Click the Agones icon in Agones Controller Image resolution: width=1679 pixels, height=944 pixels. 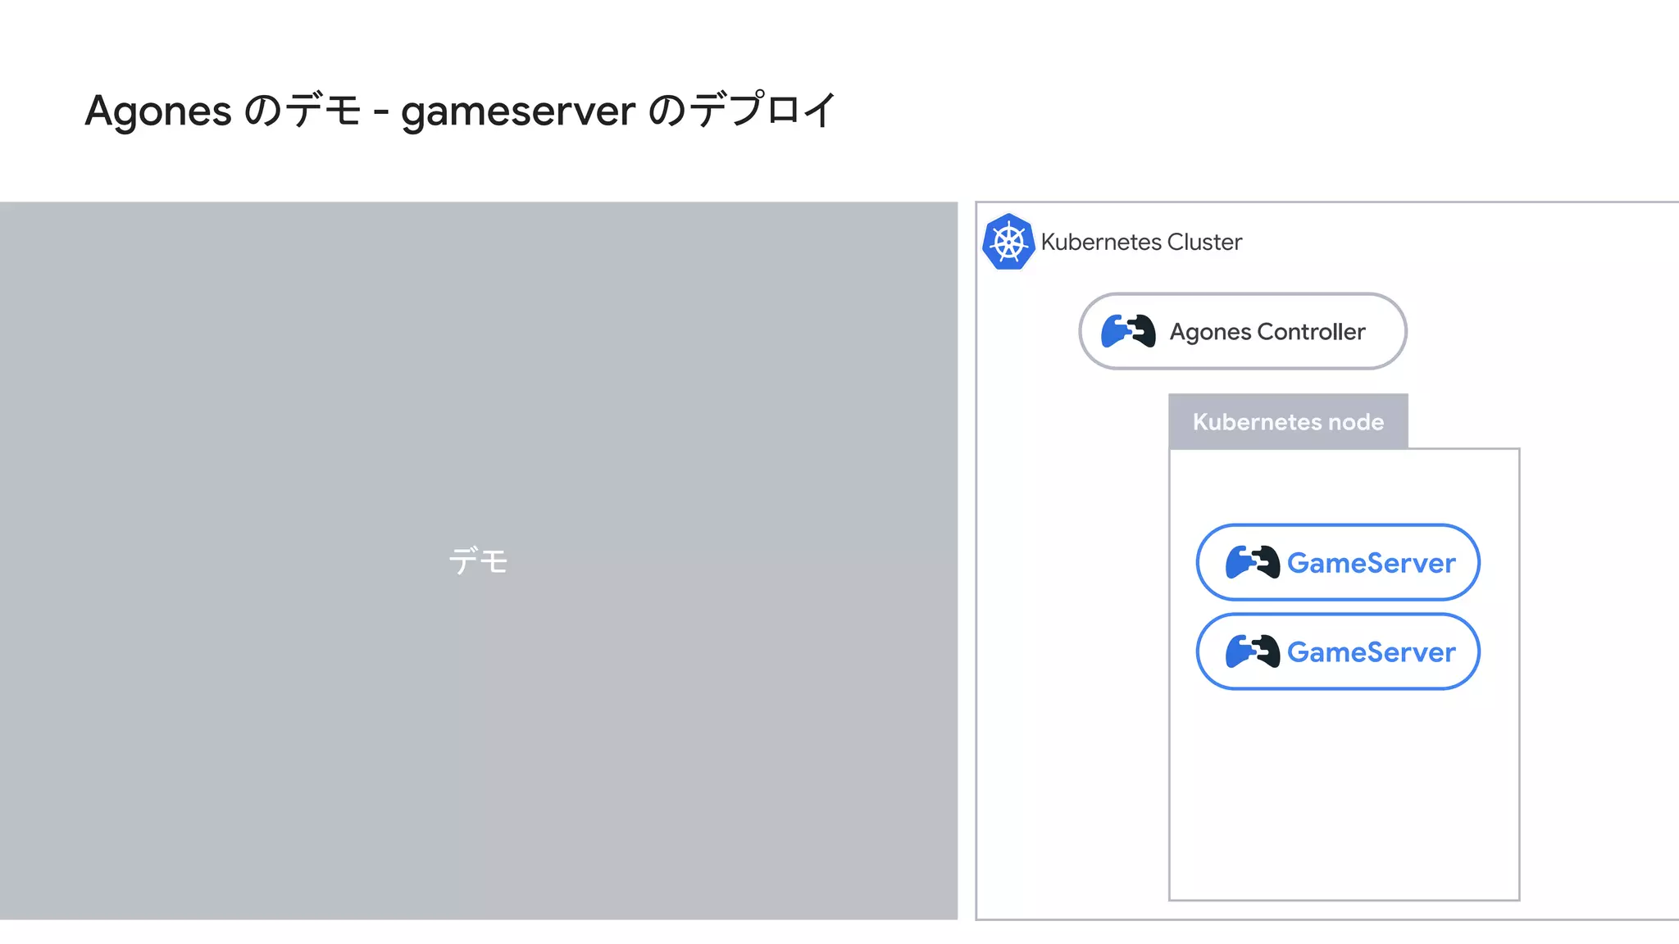tap(1128, 332)
